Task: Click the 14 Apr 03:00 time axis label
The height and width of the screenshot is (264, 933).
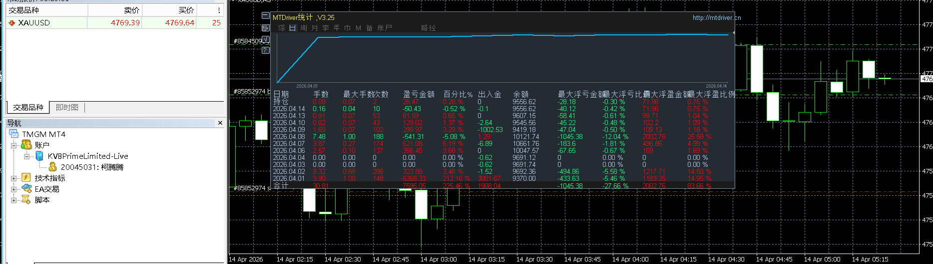Action: coord(439,259)
